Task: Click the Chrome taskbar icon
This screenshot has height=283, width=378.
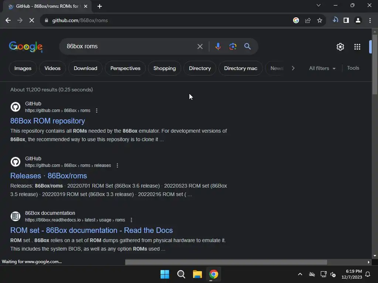Action: click(x=213, y=274)
